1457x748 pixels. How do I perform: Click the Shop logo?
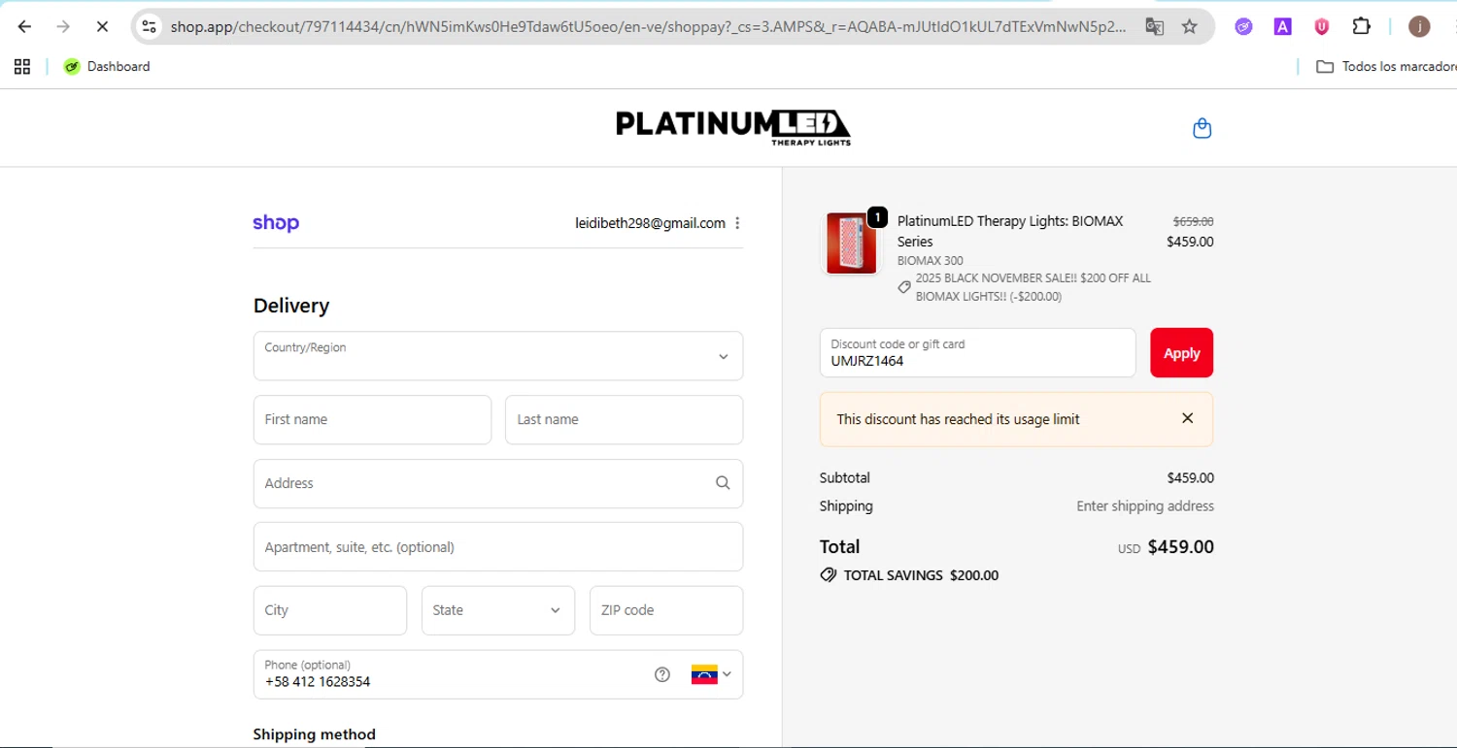276,223
